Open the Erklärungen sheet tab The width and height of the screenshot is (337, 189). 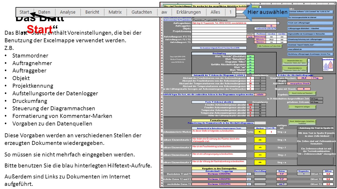189,12
